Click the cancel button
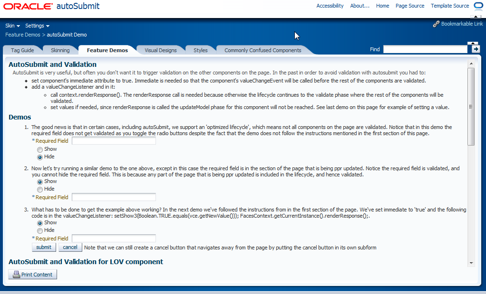 pyautogui.click(x=70, y=247)
